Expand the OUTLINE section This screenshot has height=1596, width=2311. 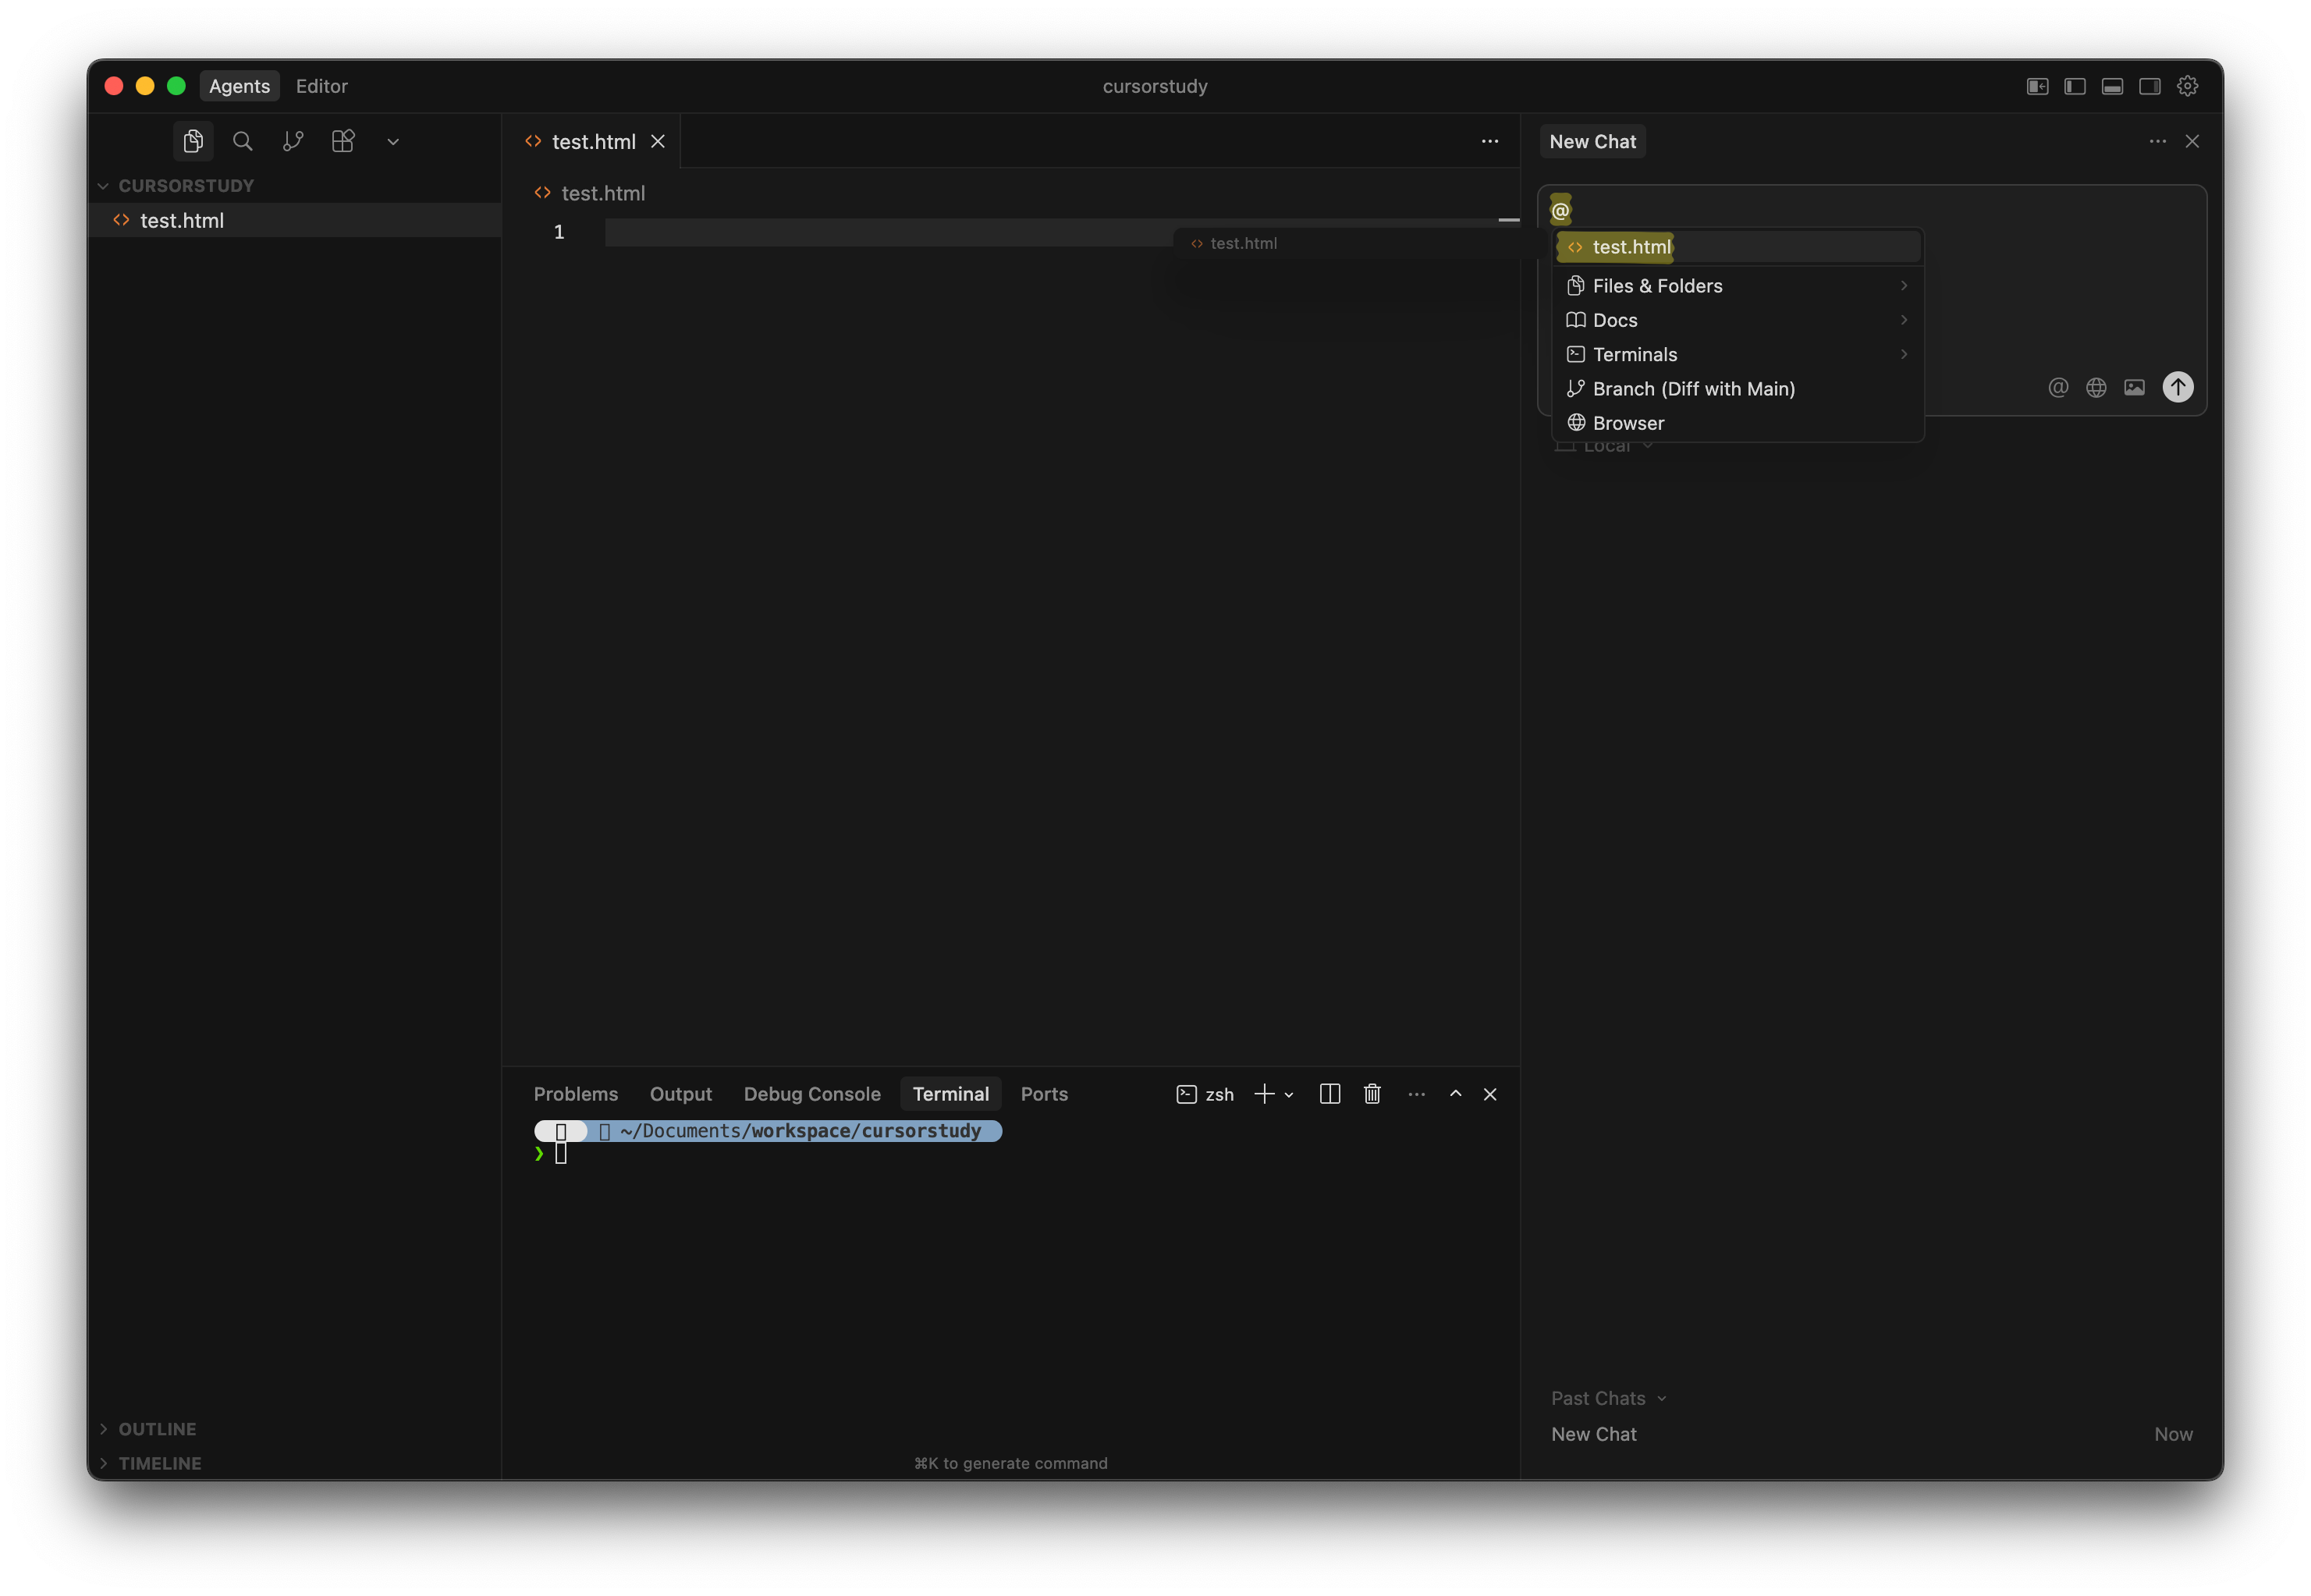(x=157, y=1429)
